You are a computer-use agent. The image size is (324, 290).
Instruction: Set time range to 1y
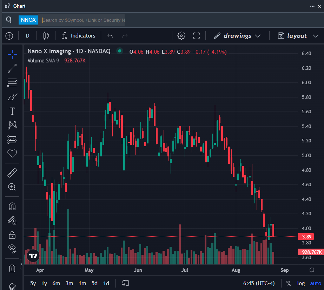tap(44, 283)
